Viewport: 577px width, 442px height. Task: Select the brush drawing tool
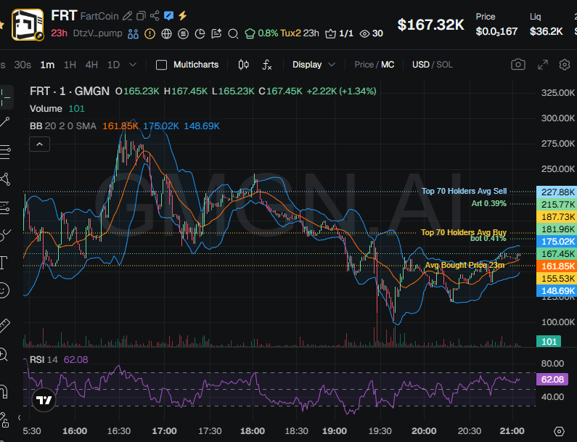click(5, 234)
